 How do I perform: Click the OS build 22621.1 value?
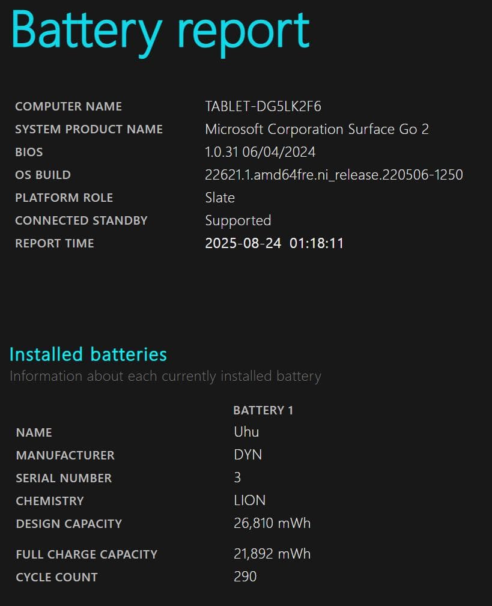tap(333, 175)
